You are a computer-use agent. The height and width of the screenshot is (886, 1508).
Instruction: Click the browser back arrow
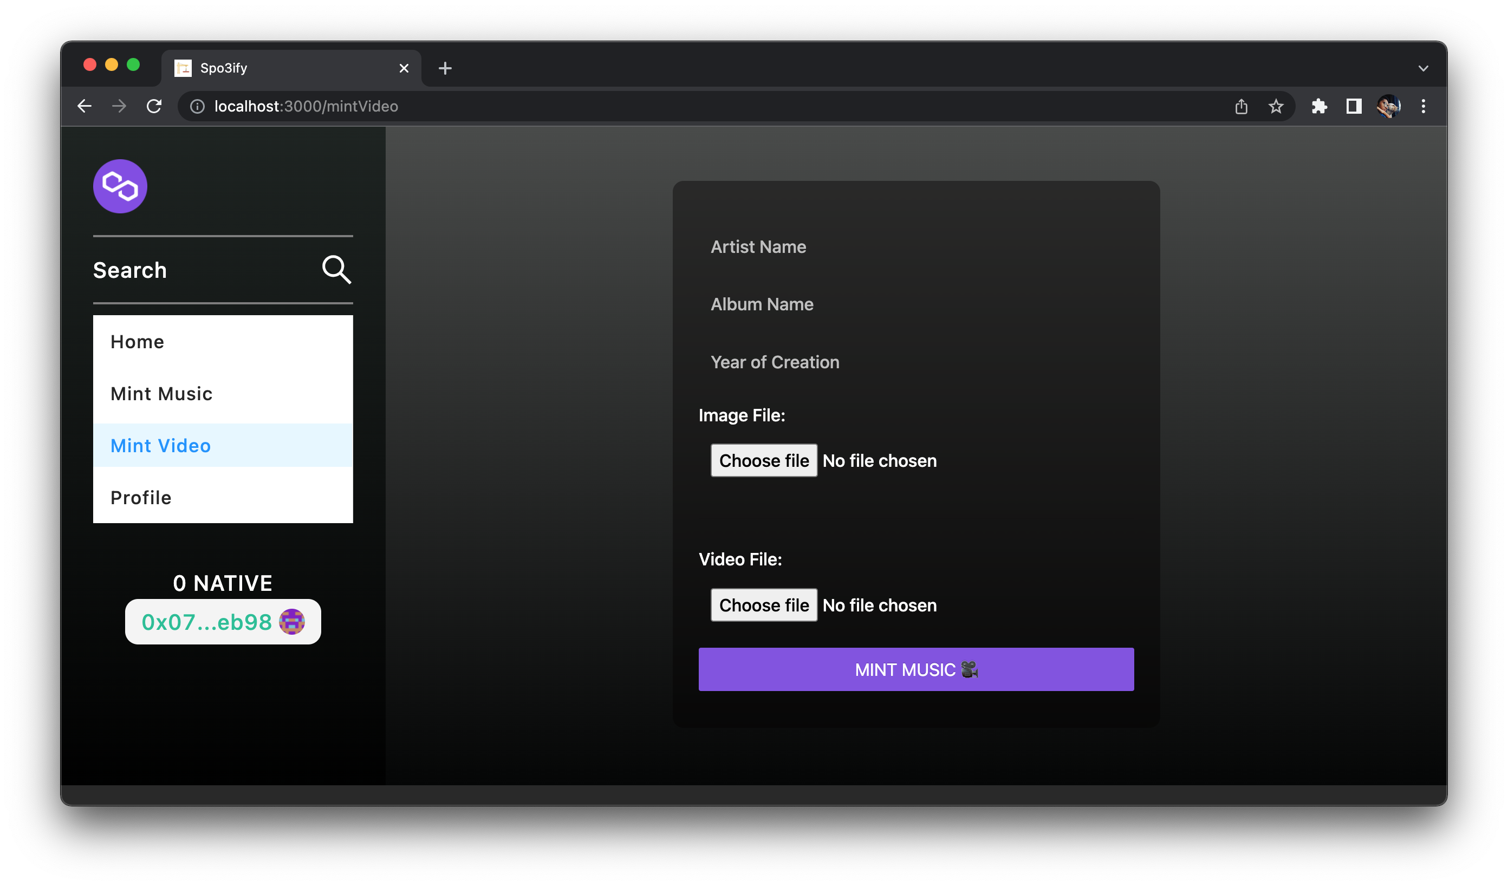click(x=84, y=107)
